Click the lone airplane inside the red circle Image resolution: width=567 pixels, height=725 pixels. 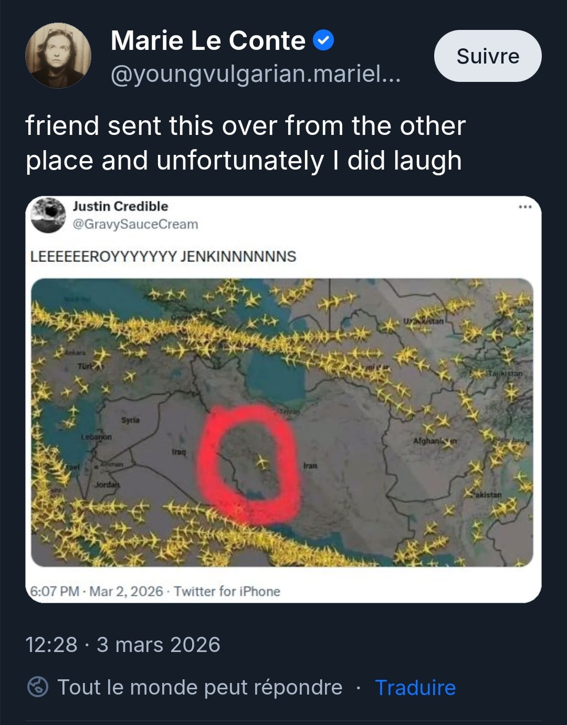[x=261, y=462]
